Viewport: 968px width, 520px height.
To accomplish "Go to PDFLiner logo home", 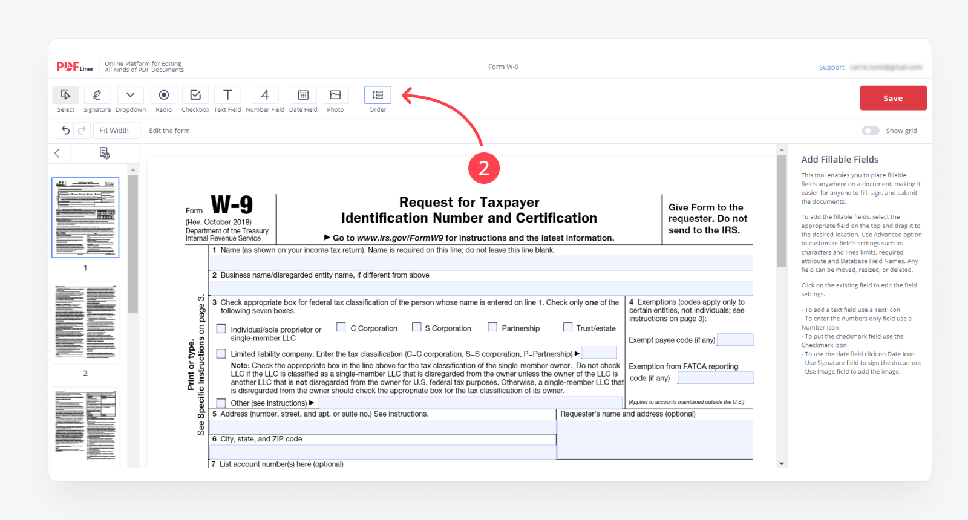I will click(x=75, y=67).
